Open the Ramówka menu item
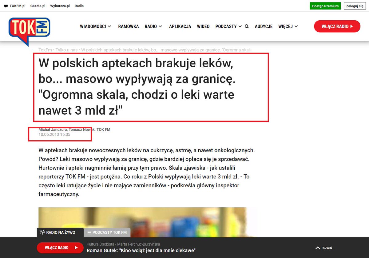The height and width of the screenshot is (258, 369). point(129,26)
